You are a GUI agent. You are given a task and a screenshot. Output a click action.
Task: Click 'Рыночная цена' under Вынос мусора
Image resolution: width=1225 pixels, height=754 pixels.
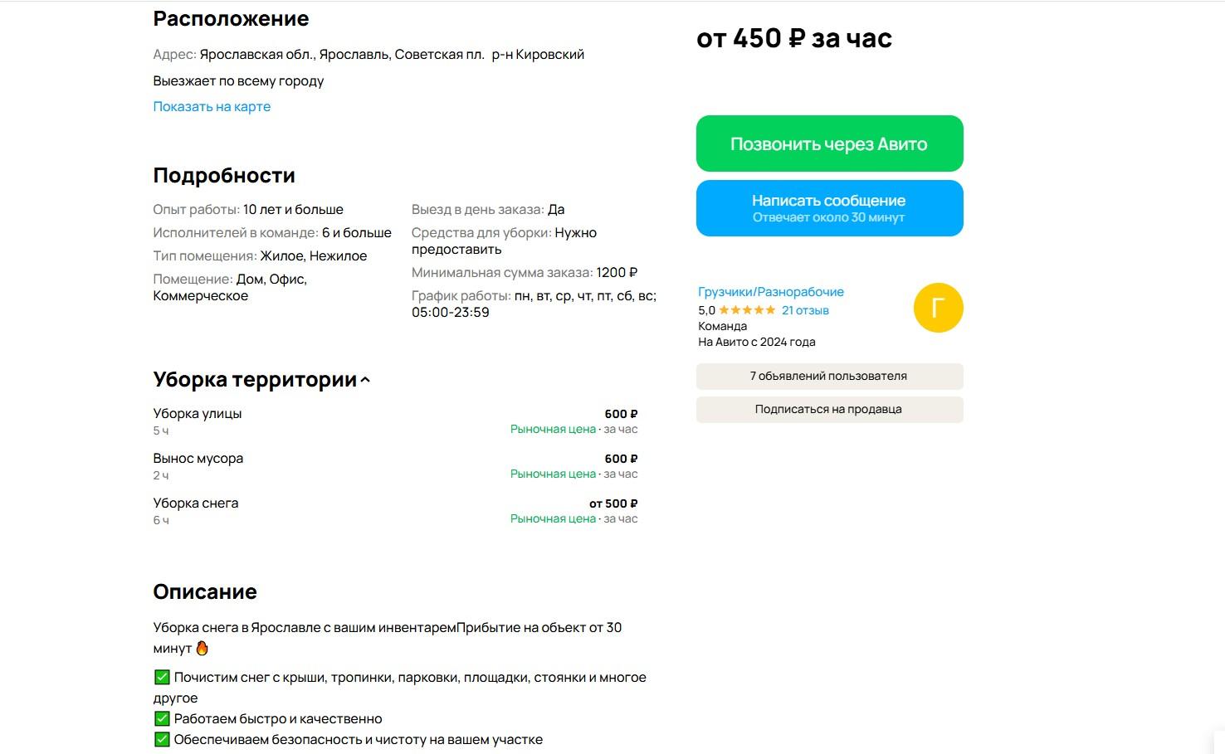(x=553, y=474)
